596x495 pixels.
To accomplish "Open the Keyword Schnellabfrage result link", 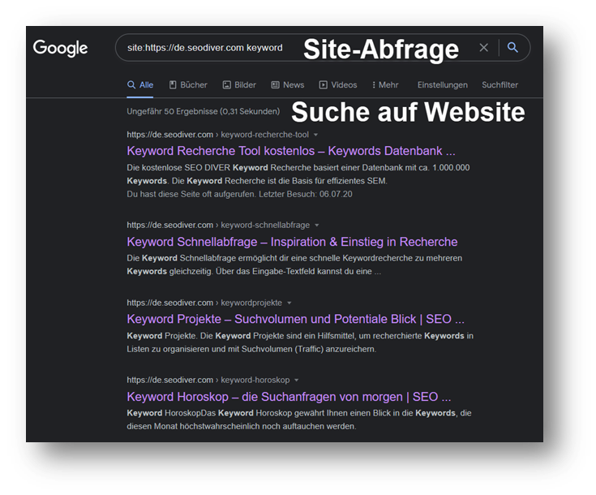I will click(x=292, y=242).
